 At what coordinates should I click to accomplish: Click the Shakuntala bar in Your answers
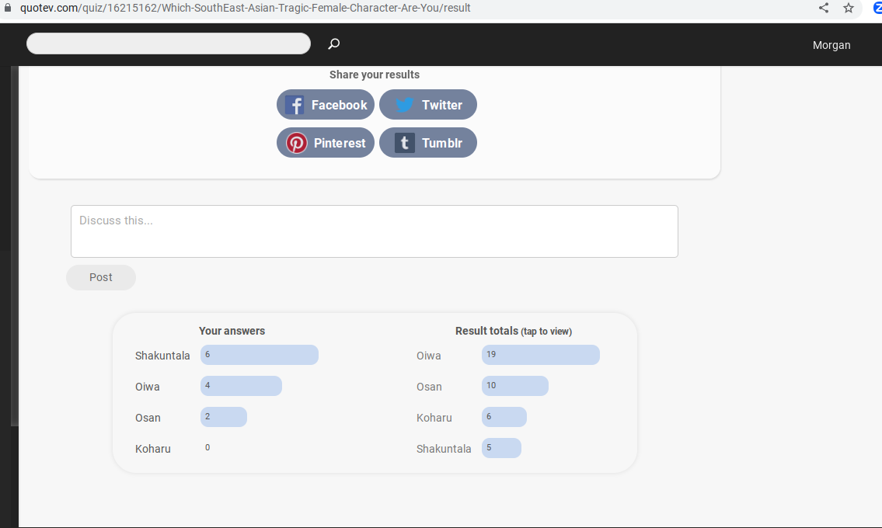tap(259, 355)
